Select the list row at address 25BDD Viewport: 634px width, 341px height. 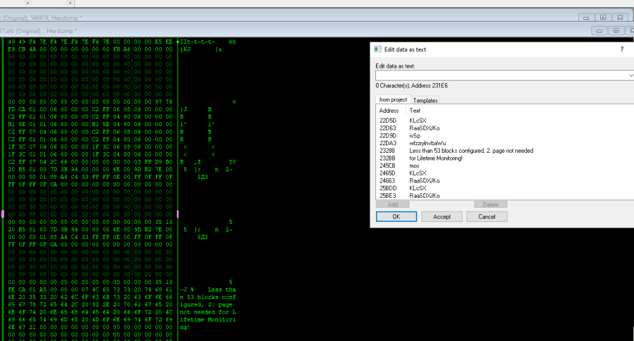pyautogui.click(x=505, y=188)
